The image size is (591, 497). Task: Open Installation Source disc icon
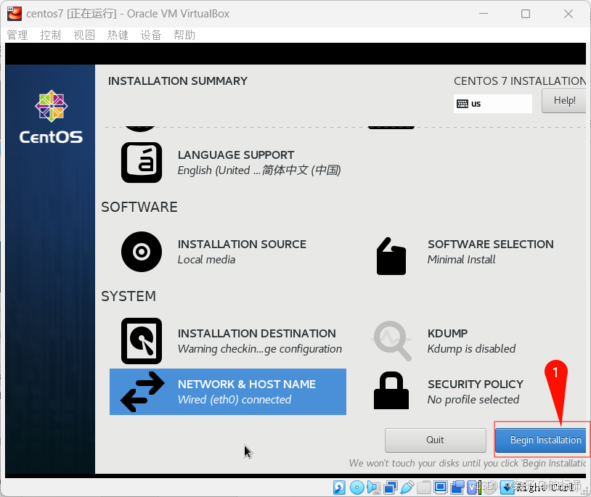tap(142, 252)
